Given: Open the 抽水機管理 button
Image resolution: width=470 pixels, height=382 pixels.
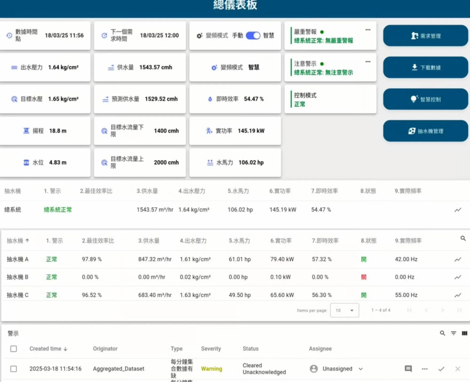Looking at the screenshot, I should click(x=426, y=131).
